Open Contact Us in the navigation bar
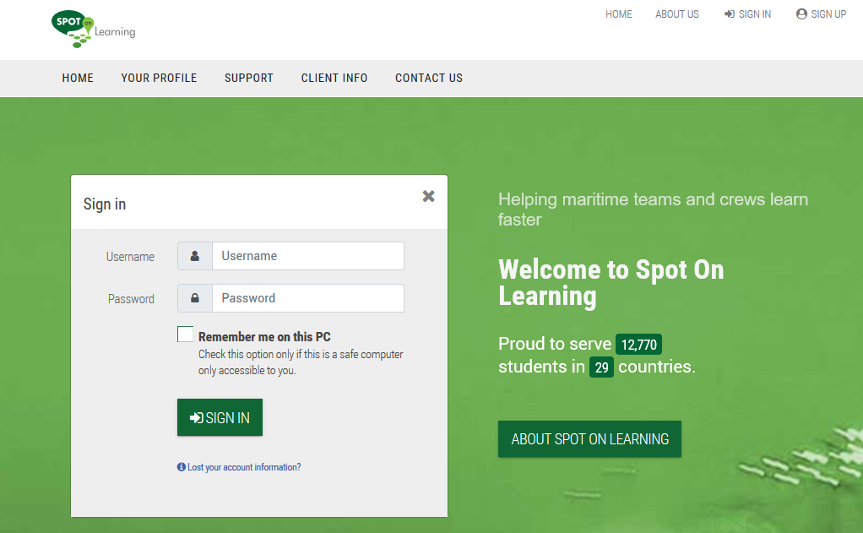This screenshot has width=863, height=533. click(429, 78)
